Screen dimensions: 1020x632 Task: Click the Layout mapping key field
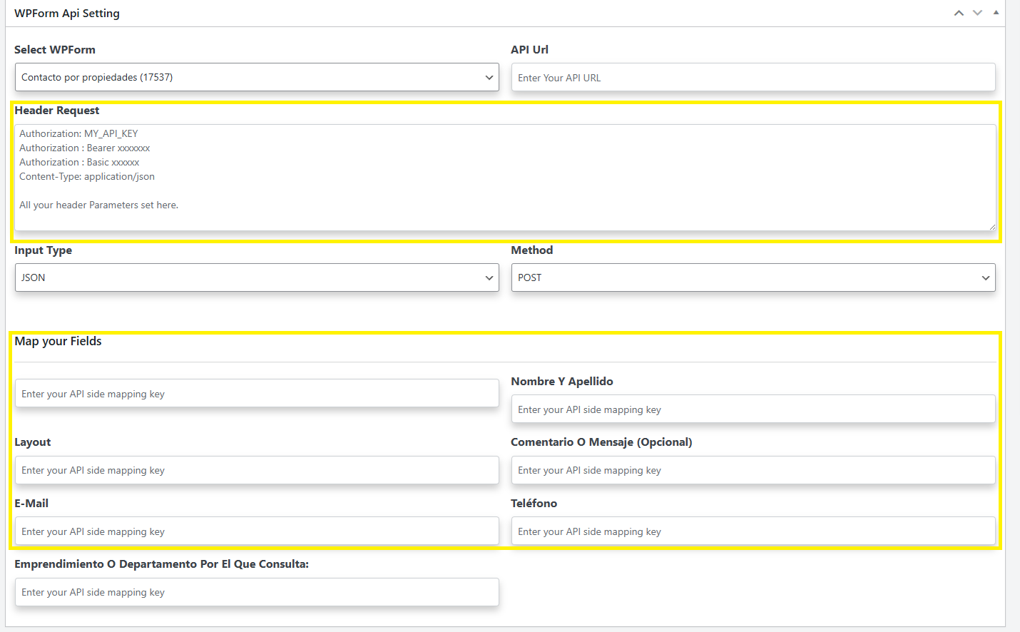(257, 470)
